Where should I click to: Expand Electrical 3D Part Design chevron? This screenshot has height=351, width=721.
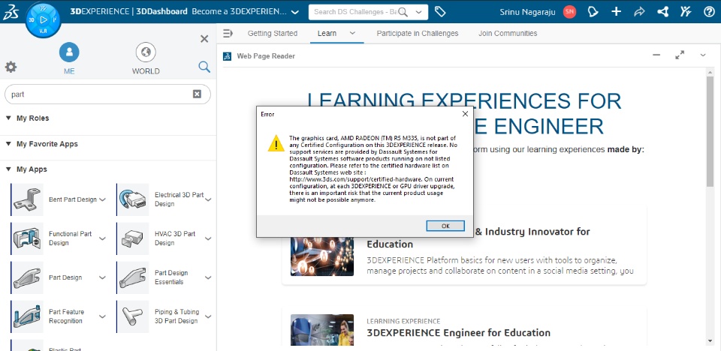click(x=208, y=199)
